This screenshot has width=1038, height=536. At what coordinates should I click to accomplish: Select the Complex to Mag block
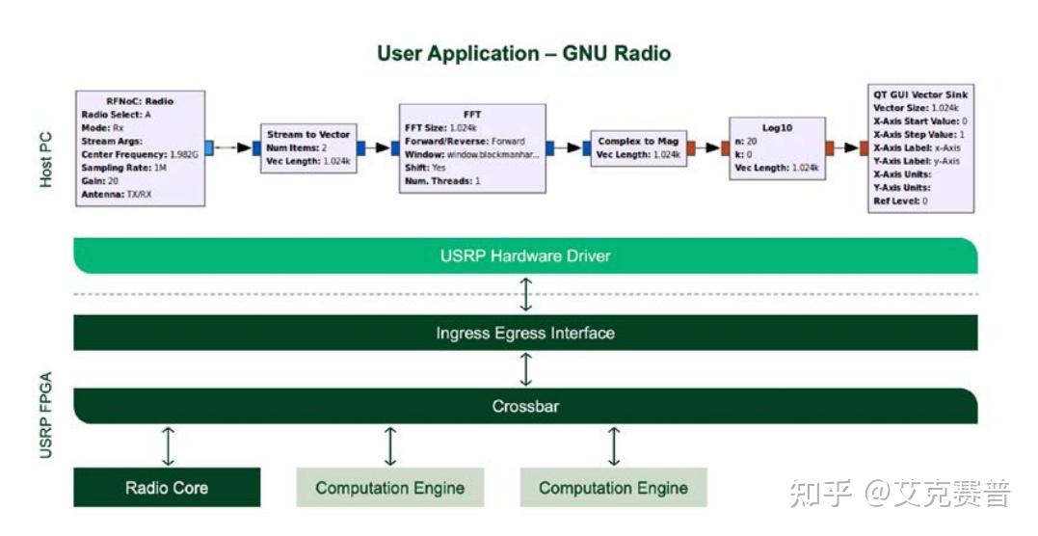click(638, 147)
